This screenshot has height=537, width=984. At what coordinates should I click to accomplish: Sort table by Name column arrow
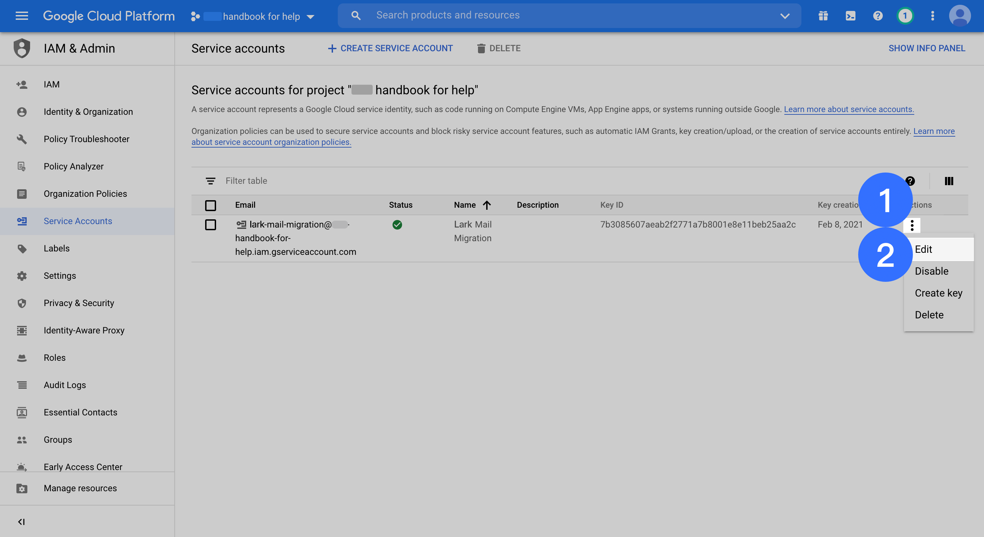coord(487,205)
